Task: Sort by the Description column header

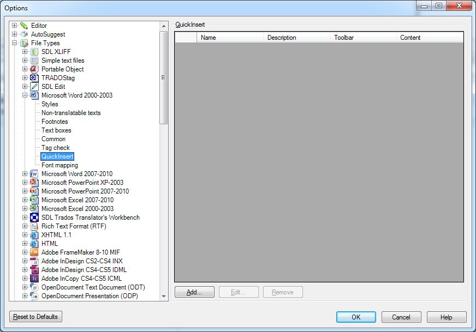Action: point(296,38)
